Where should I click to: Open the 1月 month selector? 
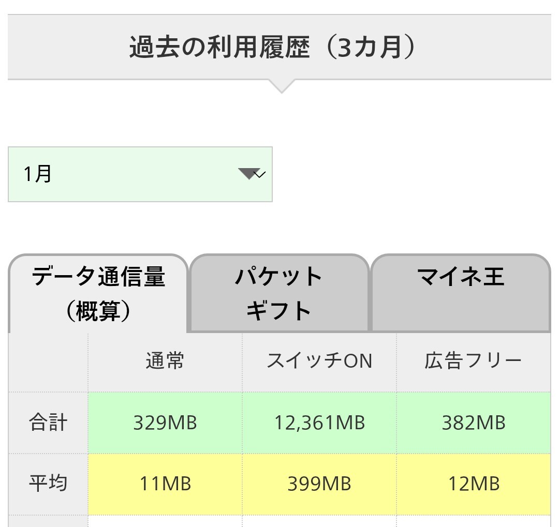(x=140, y=174)
